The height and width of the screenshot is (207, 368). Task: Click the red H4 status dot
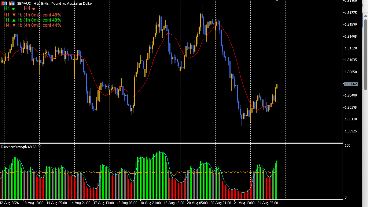tap(34, 9)
